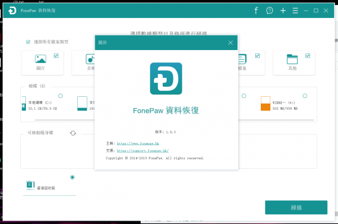The image size is (338, 224).
Task: Select radio button left of WINRE drive
Action: tap(244, 96)
